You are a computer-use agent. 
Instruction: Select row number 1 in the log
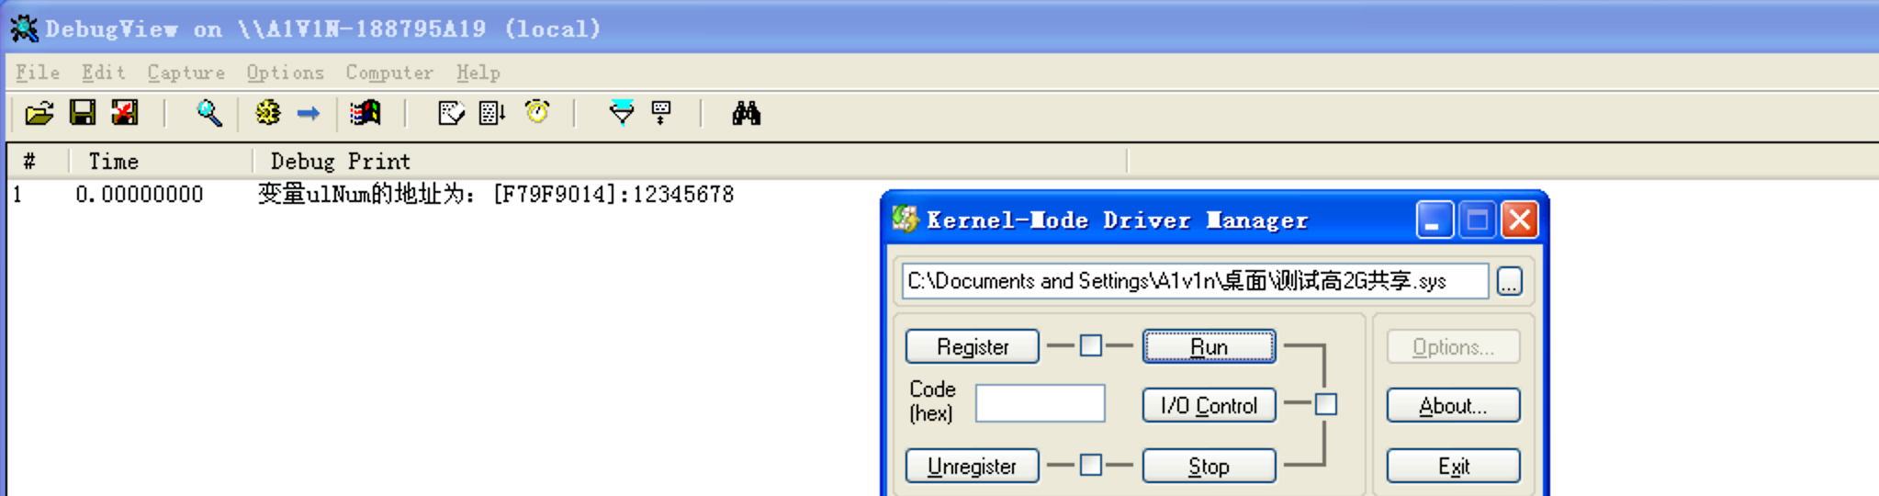pyautogui.click(x=17, y=195)
